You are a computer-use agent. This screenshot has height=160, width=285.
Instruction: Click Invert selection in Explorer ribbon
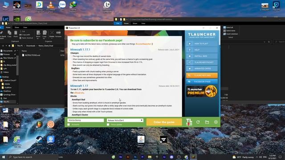(231, 34)
